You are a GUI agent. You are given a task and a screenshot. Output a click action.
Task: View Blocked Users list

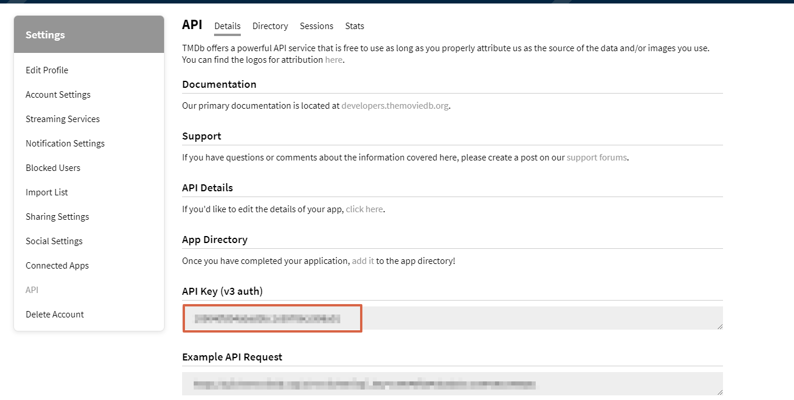(x=53, y=167)
